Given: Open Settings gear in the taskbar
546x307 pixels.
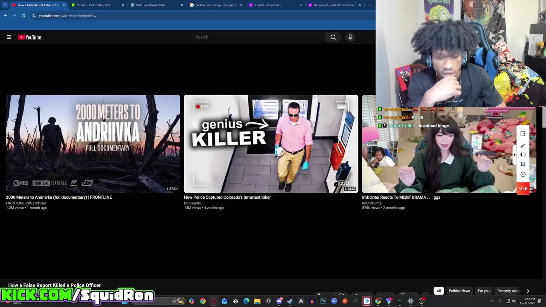Looking at the screenshot, I should tap(410, 301).
